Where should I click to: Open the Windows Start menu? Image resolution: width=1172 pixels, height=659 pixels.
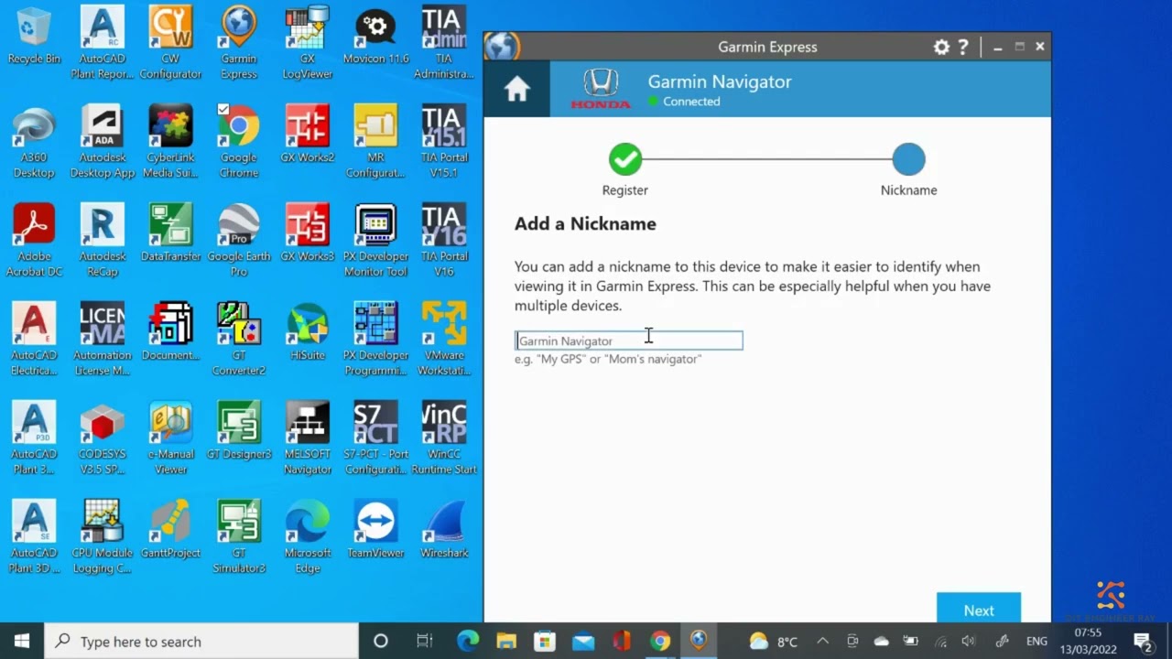pyautogui.click(x=22, y=641)
